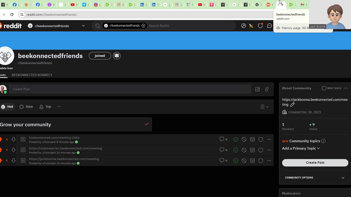Viewport: 351px width, 197px height.
Task: Open mod shield on beekonnected.com/meeting Links post
Action: tap(261, 140)
